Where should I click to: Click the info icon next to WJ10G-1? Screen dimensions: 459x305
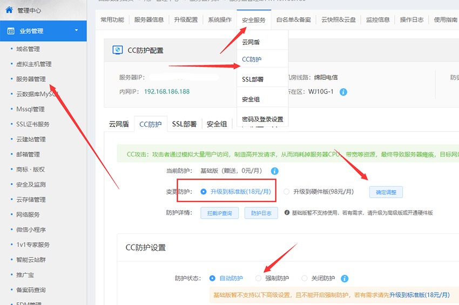click(343, 92)
